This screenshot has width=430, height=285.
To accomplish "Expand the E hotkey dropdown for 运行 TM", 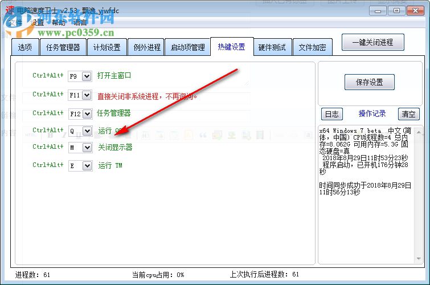I will 87,166.
